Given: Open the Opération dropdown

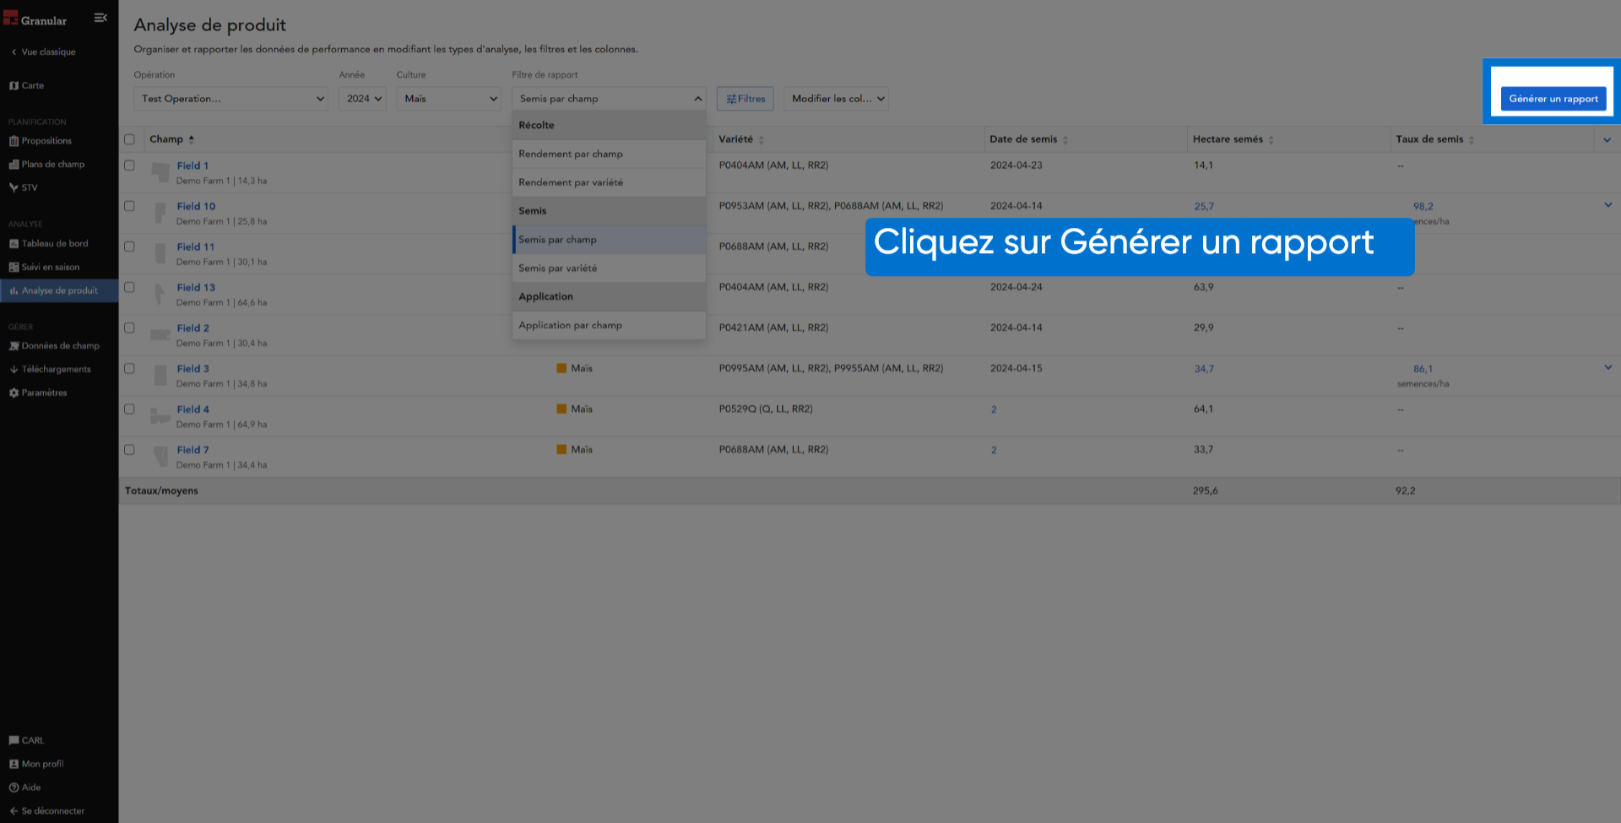Looking at the screenshot, I should coord(230,99).
